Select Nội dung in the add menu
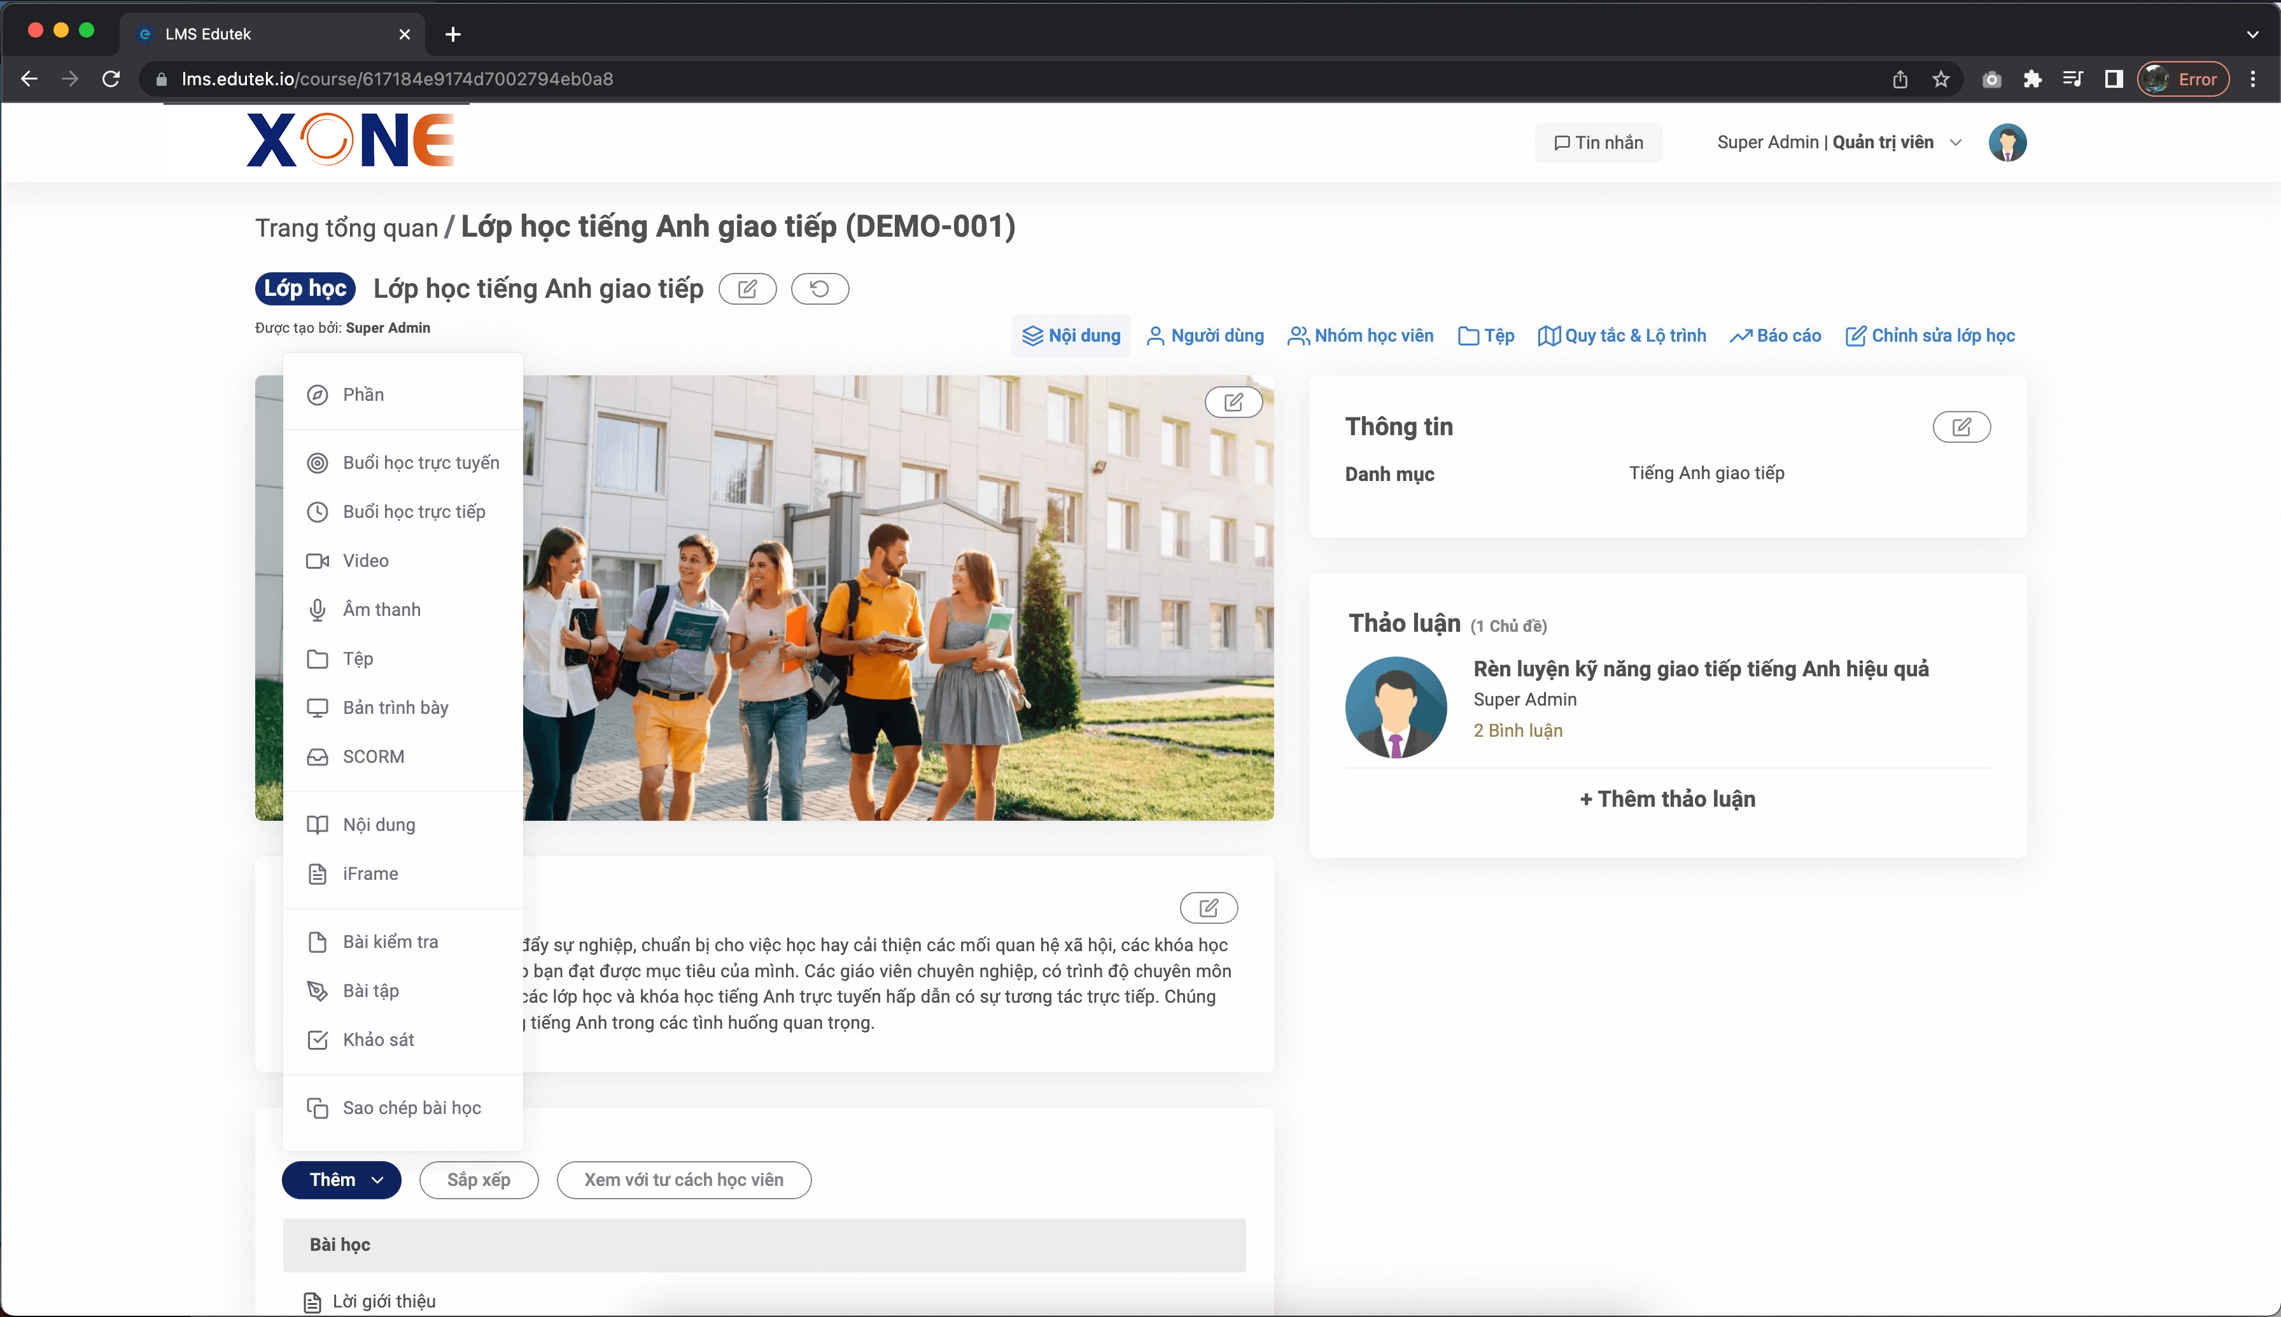This screenshot has width=2281, height=1317. click(x=403, y=824)
